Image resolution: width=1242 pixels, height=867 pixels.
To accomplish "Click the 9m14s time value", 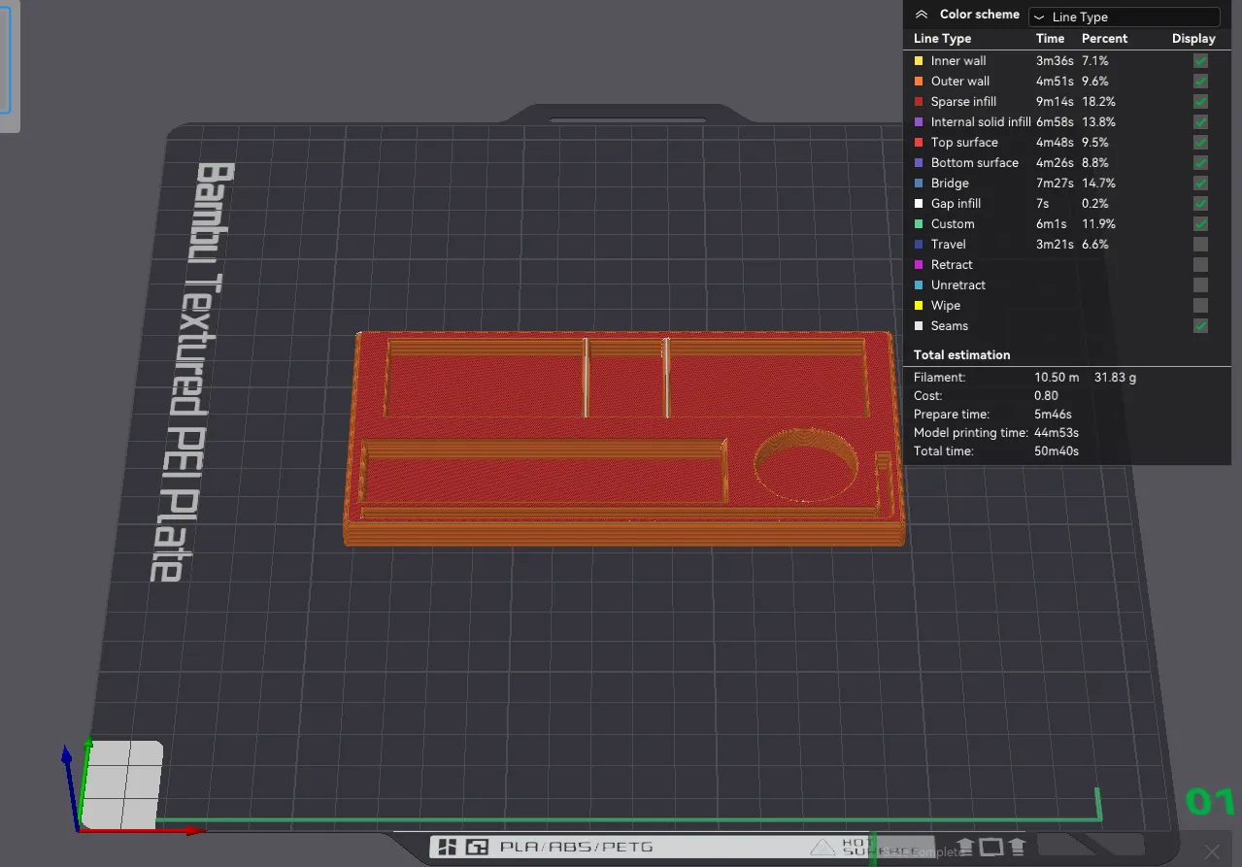I will pyautogui.click(x=1055, y=102).
